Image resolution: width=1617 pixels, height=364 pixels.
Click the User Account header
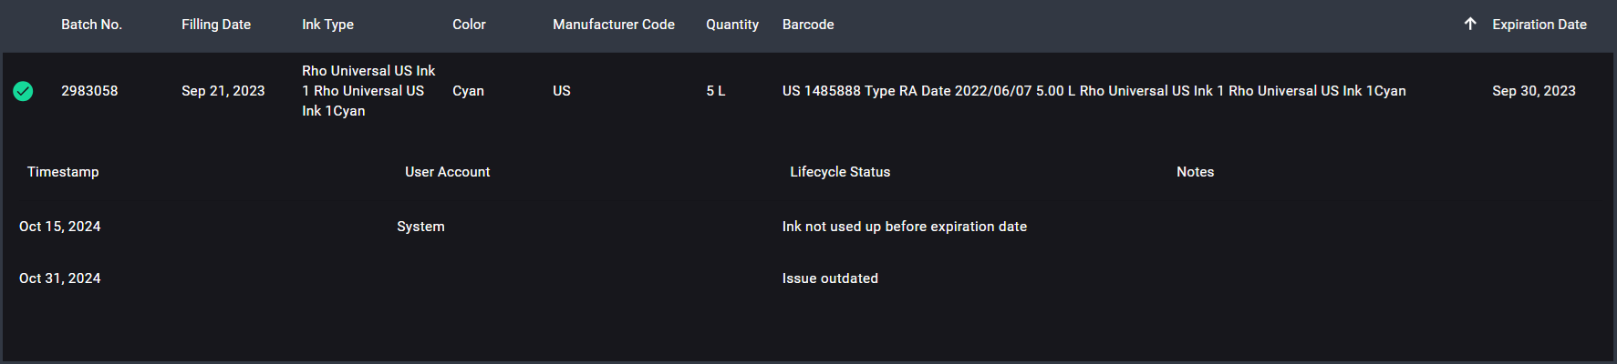447,172
